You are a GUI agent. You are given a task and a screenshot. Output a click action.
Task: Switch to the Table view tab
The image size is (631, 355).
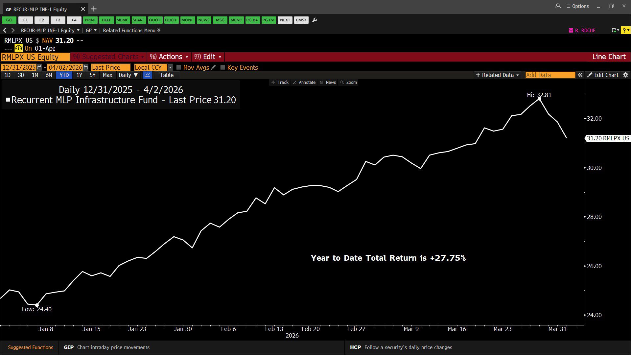pos(167,75)
